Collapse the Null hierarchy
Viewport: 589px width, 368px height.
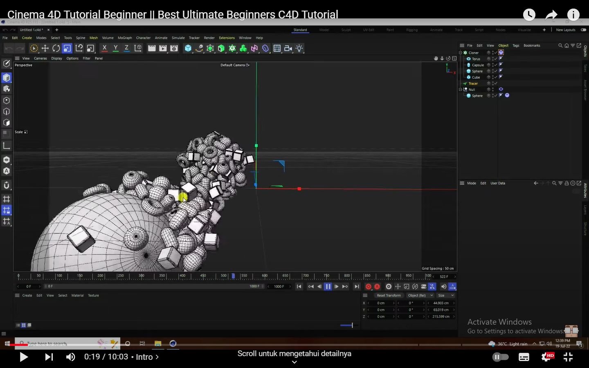click(x=461, y=90)
